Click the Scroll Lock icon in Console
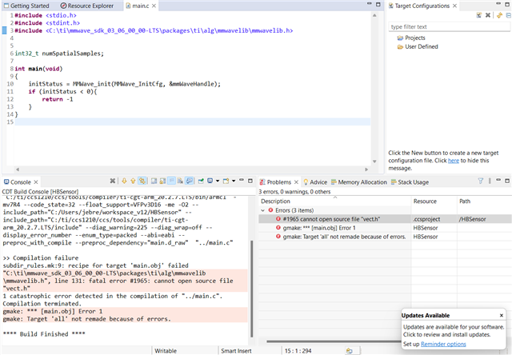This screenshot has height=355, width=512. pyautogui.click(x=162, y=181)
